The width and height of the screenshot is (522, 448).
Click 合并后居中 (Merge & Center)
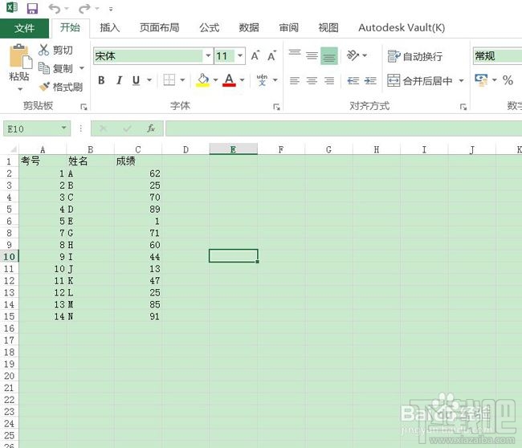click(420, 80)
